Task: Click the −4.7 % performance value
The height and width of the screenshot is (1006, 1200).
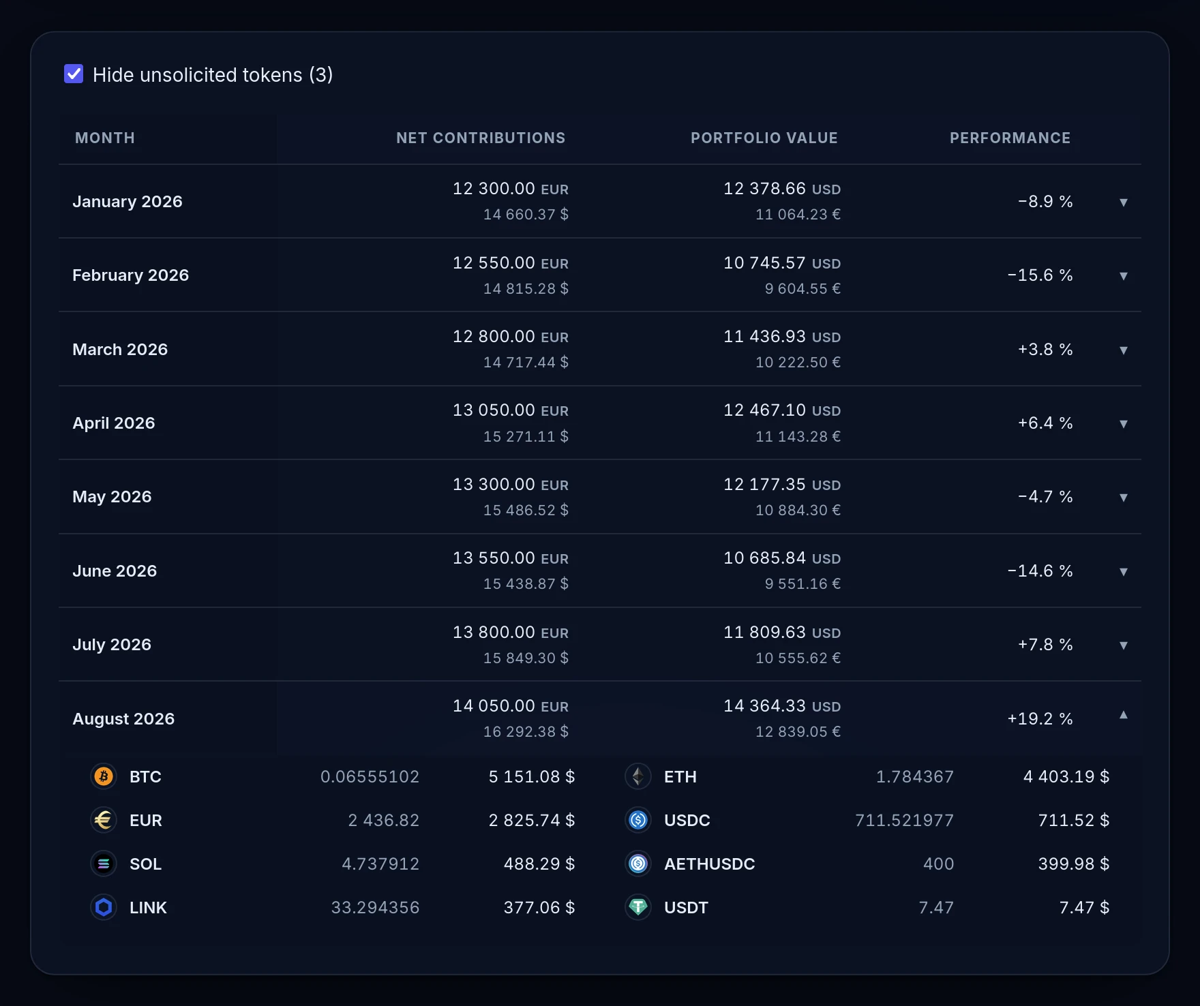Action: click(1045, 497)
